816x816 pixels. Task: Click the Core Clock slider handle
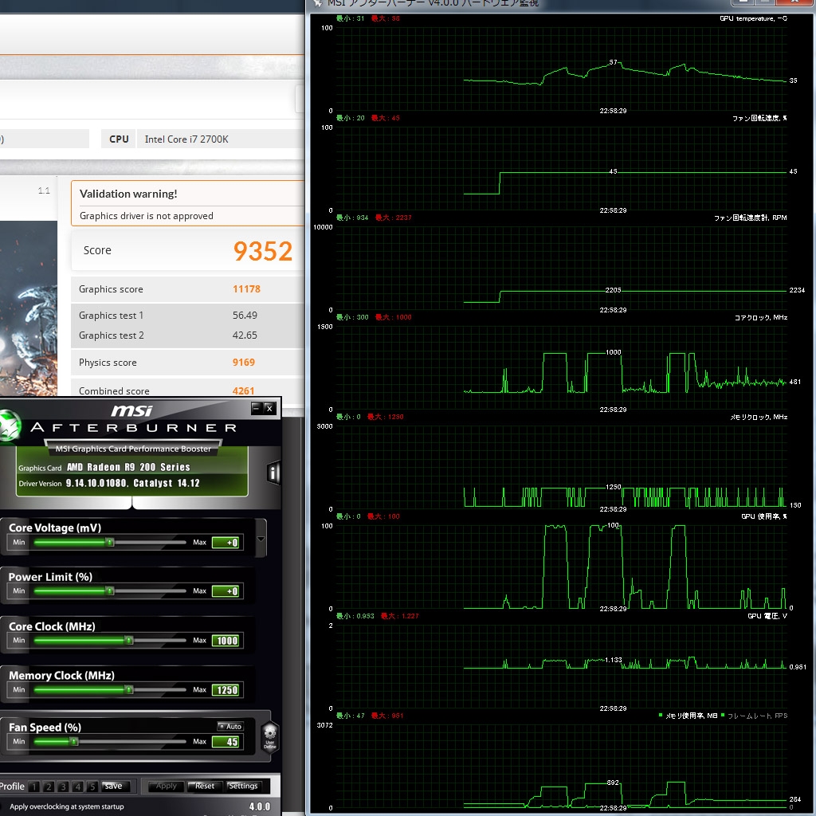click(x=129, y=640)
